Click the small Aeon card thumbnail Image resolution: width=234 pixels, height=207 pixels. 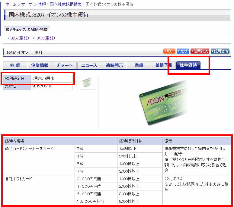(x=88, y=82)
